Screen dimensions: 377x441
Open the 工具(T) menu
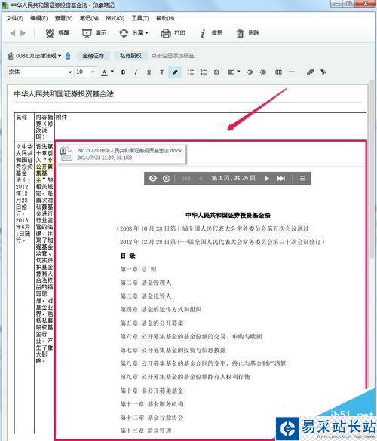coord(140,18)
